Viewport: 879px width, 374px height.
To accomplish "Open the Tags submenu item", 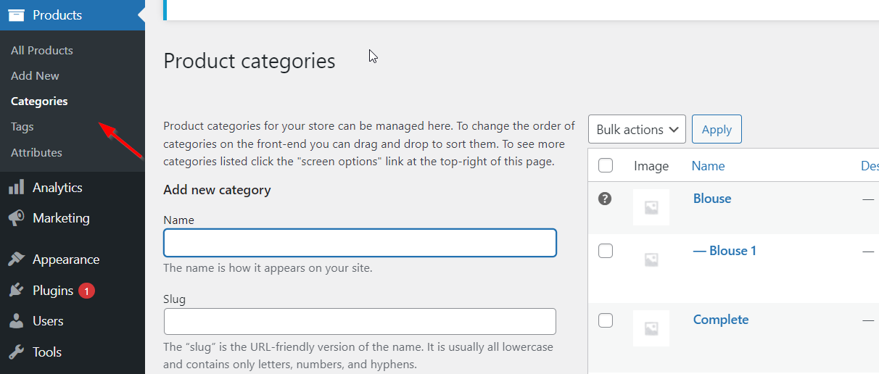I will click(22, 127).
